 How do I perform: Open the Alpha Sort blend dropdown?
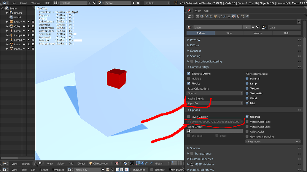click(214, 103)
